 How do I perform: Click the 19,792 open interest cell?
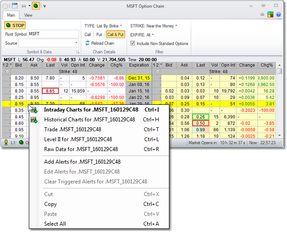(228, 91)
